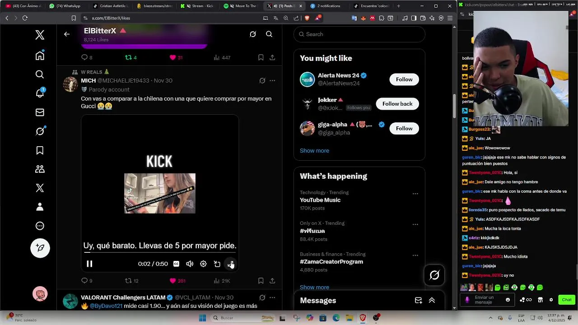
Task: Open more options for #ZamaCreatorProgram trend
Action: 415,255
